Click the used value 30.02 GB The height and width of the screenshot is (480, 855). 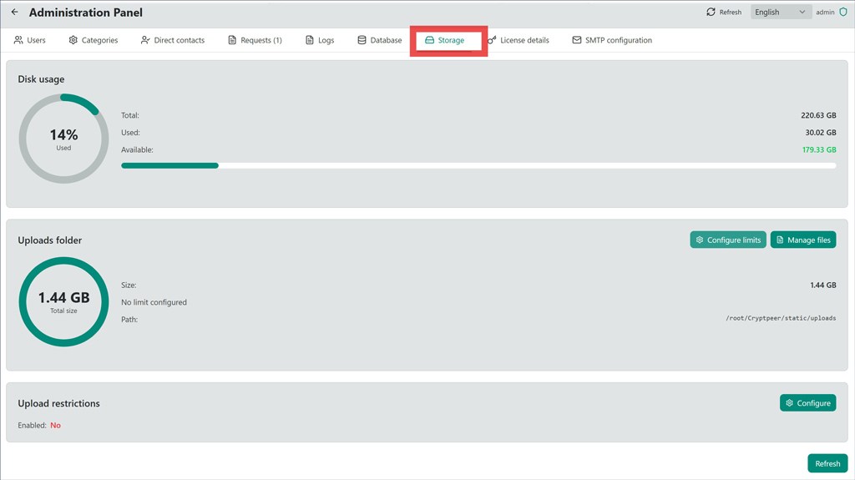tap(821, 132)
